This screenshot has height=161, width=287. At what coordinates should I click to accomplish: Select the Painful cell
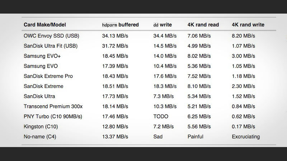[x=196, y=137]
